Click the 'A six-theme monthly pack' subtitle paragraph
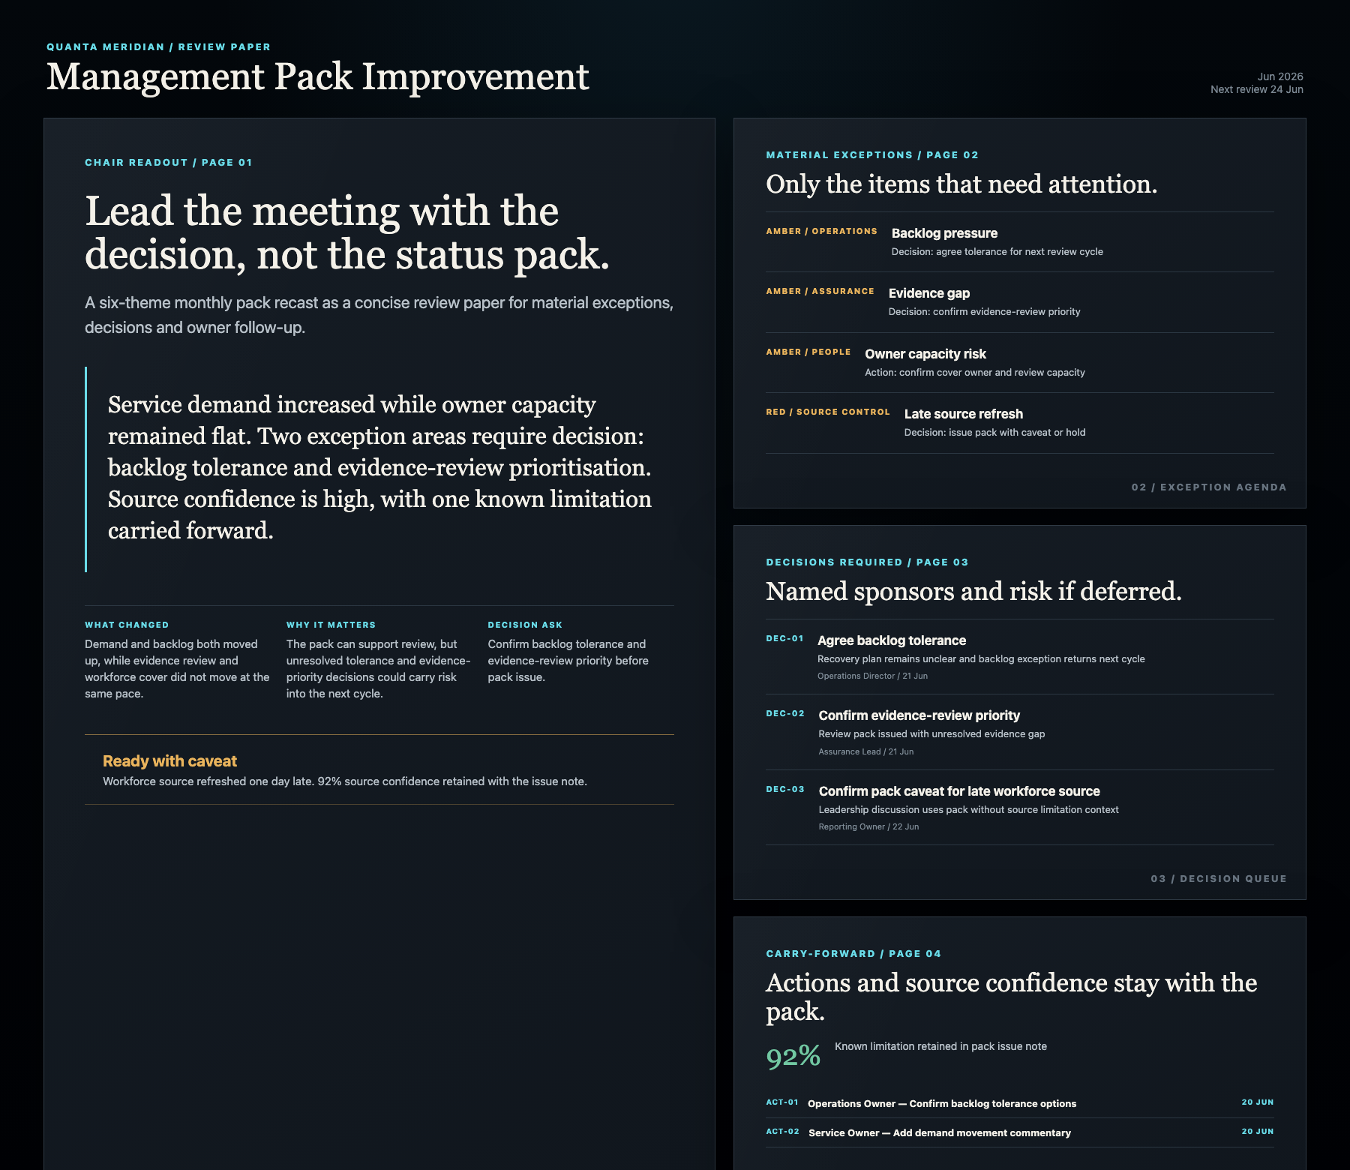The width and height of the screenshot is (1350, 1170). tap(379, 315)
